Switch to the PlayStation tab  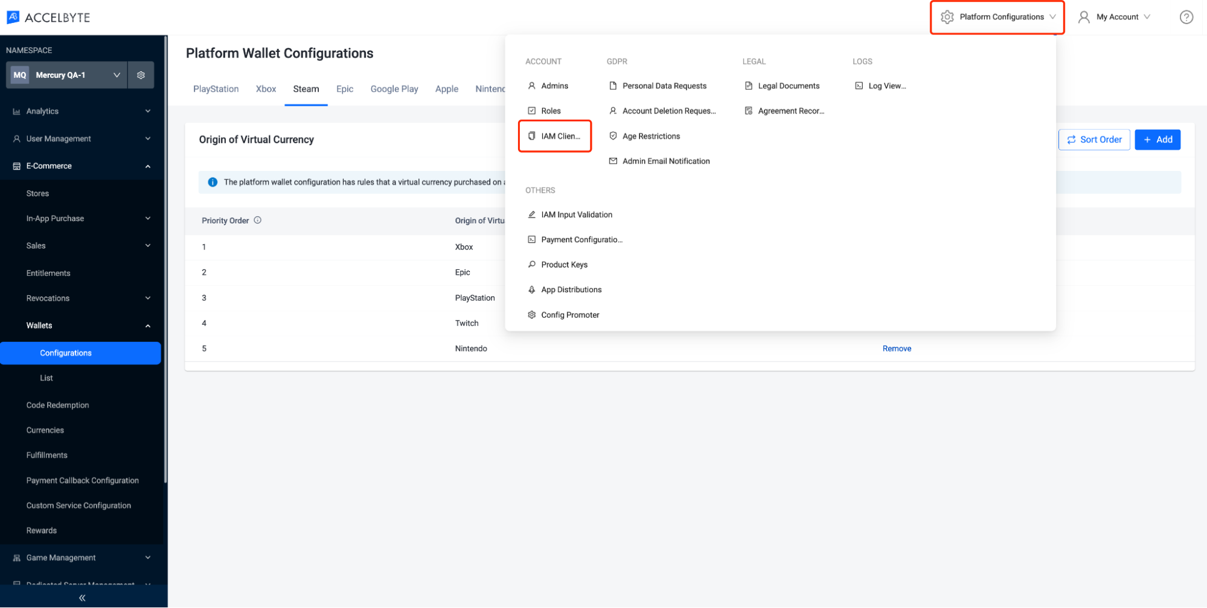coord(216,89)
